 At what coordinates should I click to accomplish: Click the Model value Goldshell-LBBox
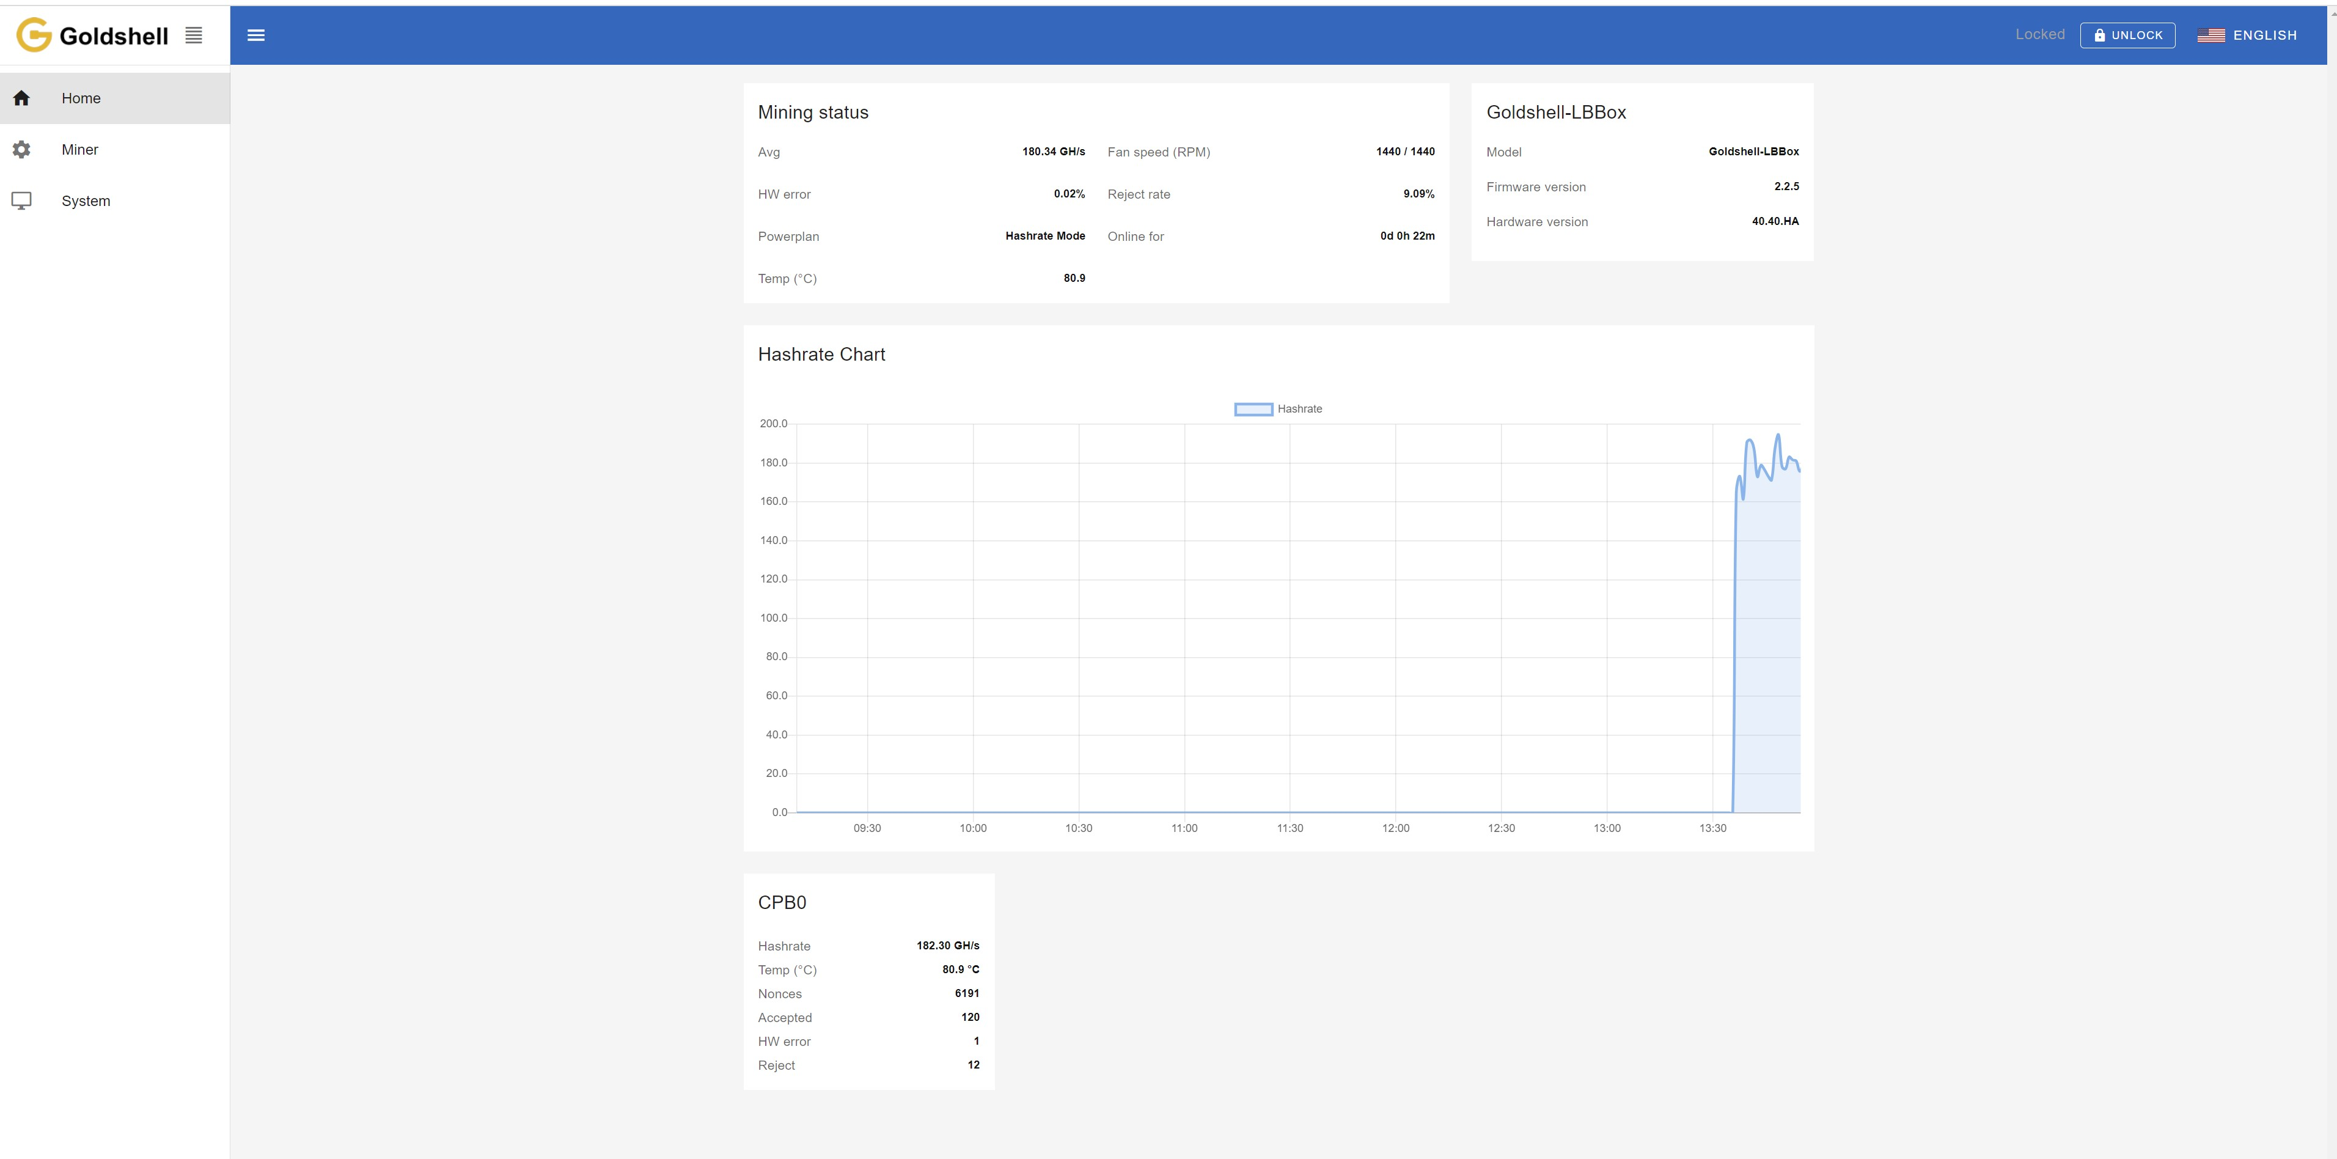[1753, 152]
